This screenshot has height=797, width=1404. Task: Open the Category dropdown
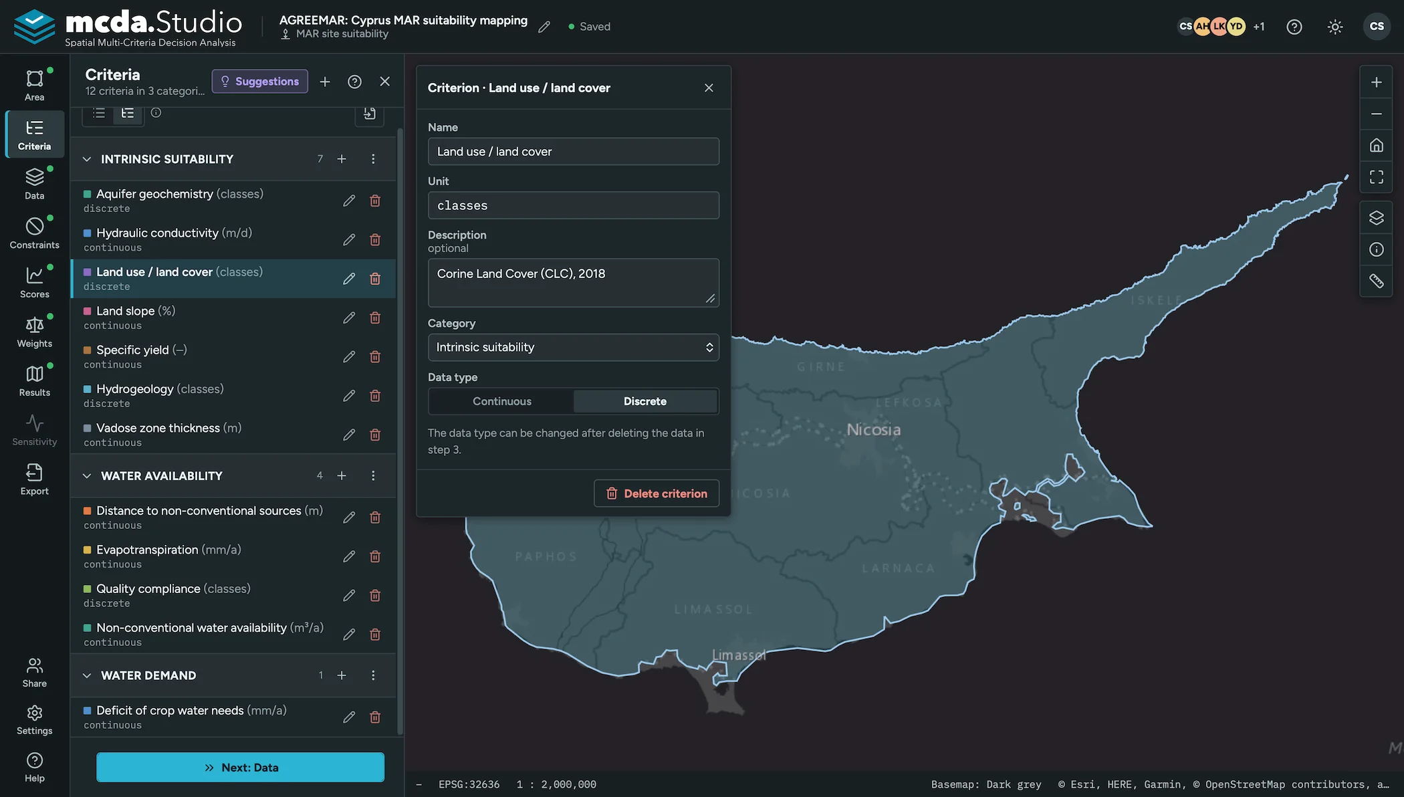(x=573, y=347)
